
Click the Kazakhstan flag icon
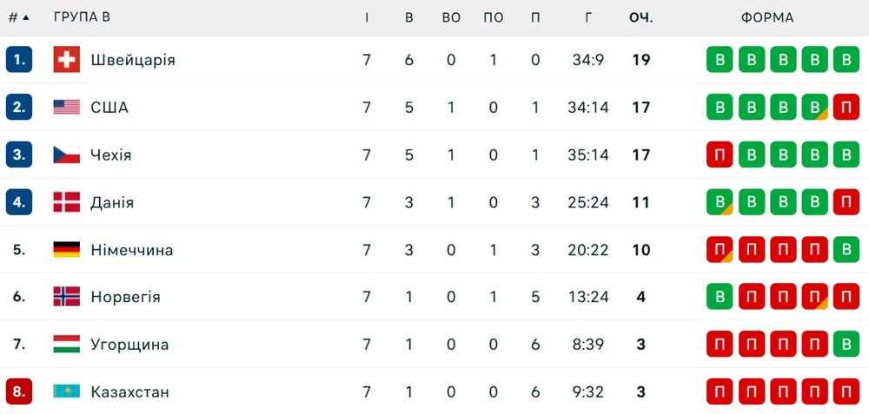point(66,391)
